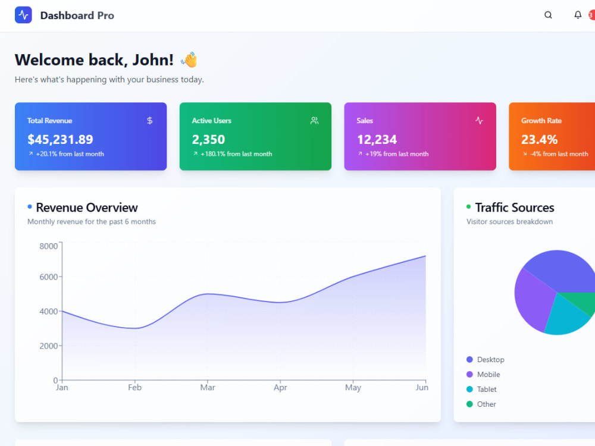The image size is (595, 446).
Task: Click the 8000 y-axis value
Action: pos(49,246)
